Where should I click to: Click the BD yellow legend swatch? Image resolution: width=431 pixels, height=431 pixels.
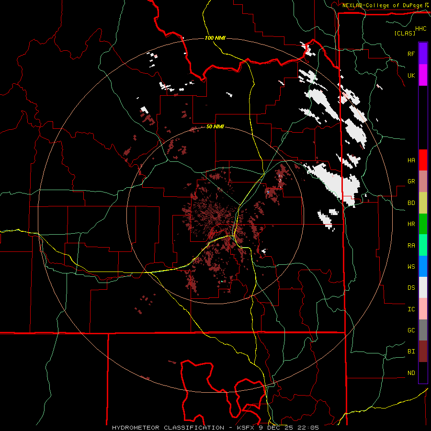coord(423,203)
